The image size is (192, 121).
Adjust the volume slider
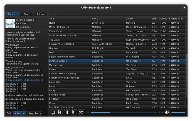click(x=178, y=112)
